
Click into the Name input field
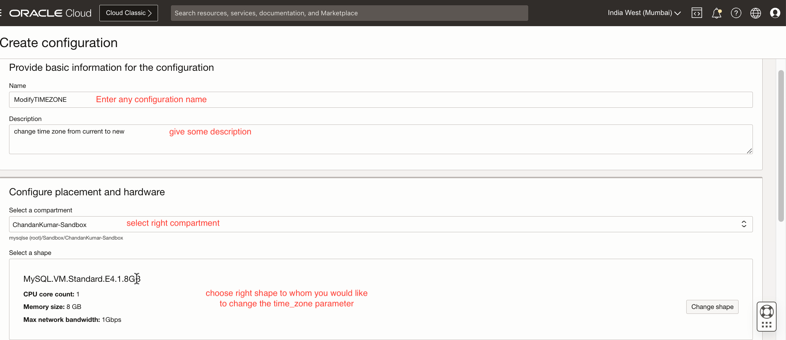pyautogui.click(x=381, y=100)
